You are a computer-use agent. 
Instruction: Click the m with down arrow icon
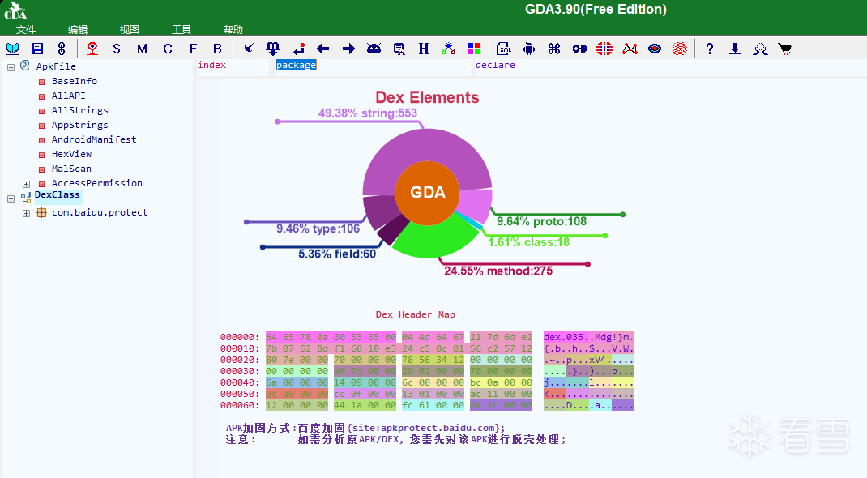point(273,49)
